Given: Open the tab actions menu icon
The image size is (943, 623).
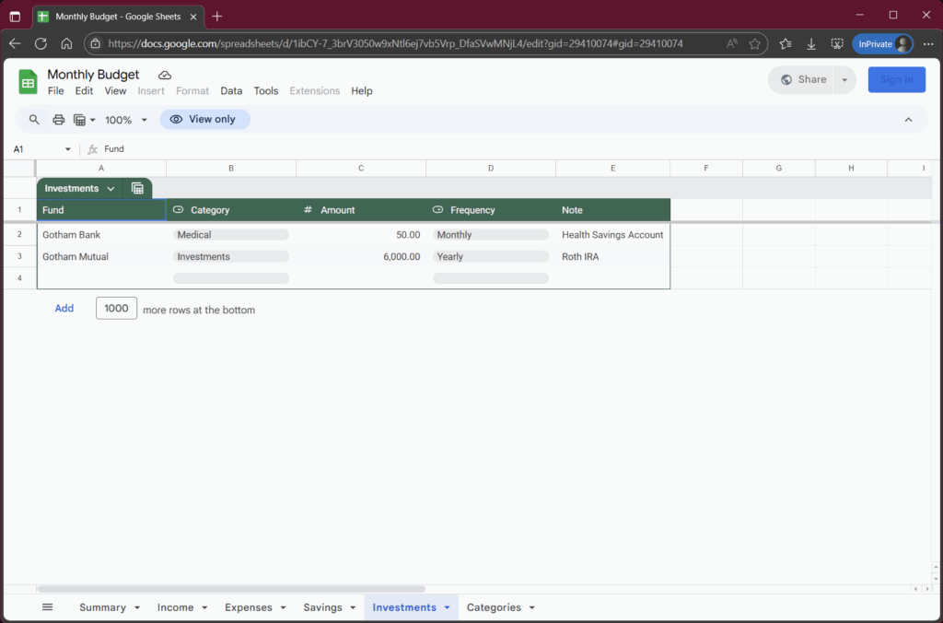Looking at the screenshot, I should pos(15,17).
